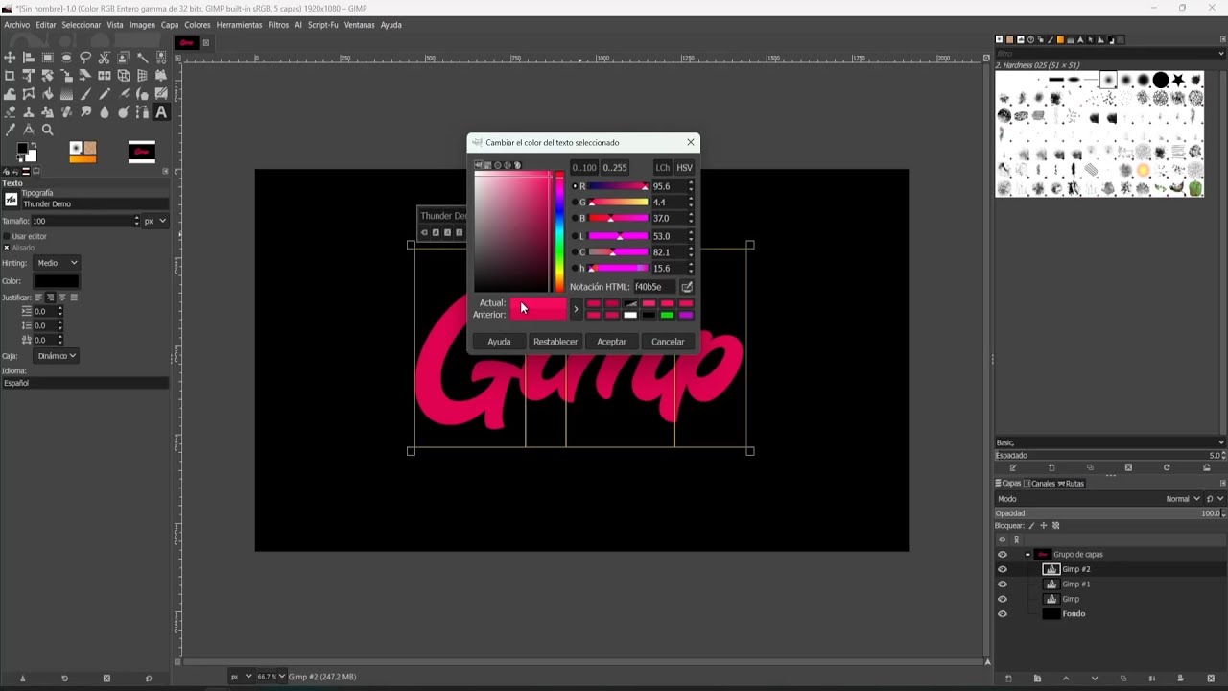Toggle the Alisado checkbox

(6, 248)
